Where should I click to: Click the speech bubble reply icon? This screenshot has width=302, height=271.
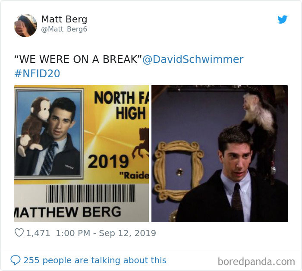(x=16, y=260)
